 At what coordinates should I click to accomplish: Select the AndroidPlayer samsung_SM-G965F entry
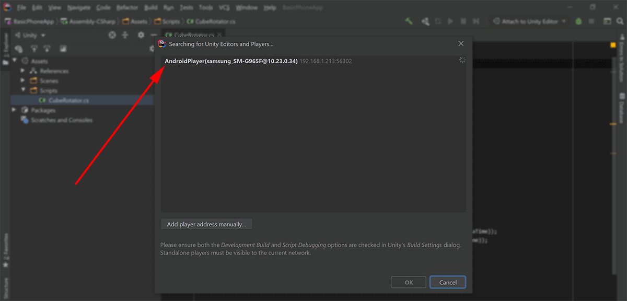click(x=313, y=61)
